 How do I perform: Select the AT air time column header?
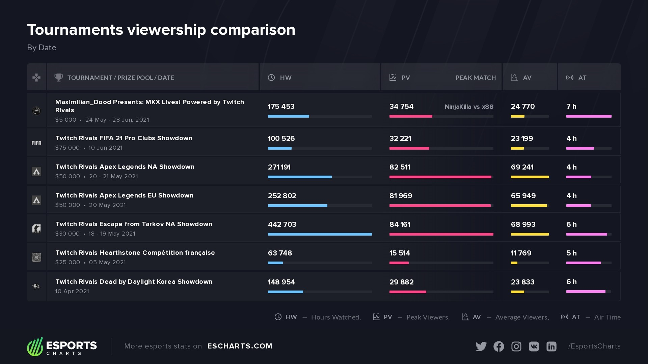point(582,78)
